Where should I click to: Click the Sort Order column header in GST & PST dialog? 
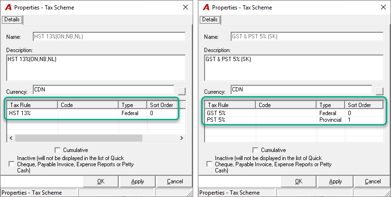coord(364,105)
